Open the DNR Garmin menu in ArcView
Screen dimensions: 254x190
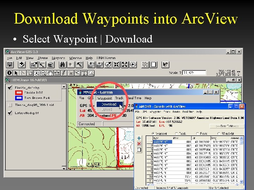[x=106, y=58]
